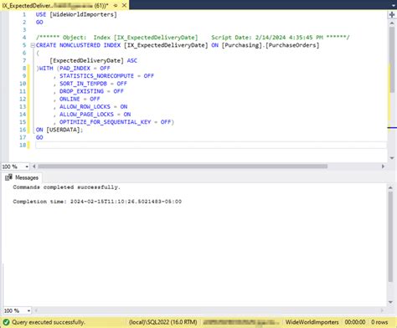Click 'Commands completed successfully.' message
This screenshot has width=397, height=328.
[66, 187]
